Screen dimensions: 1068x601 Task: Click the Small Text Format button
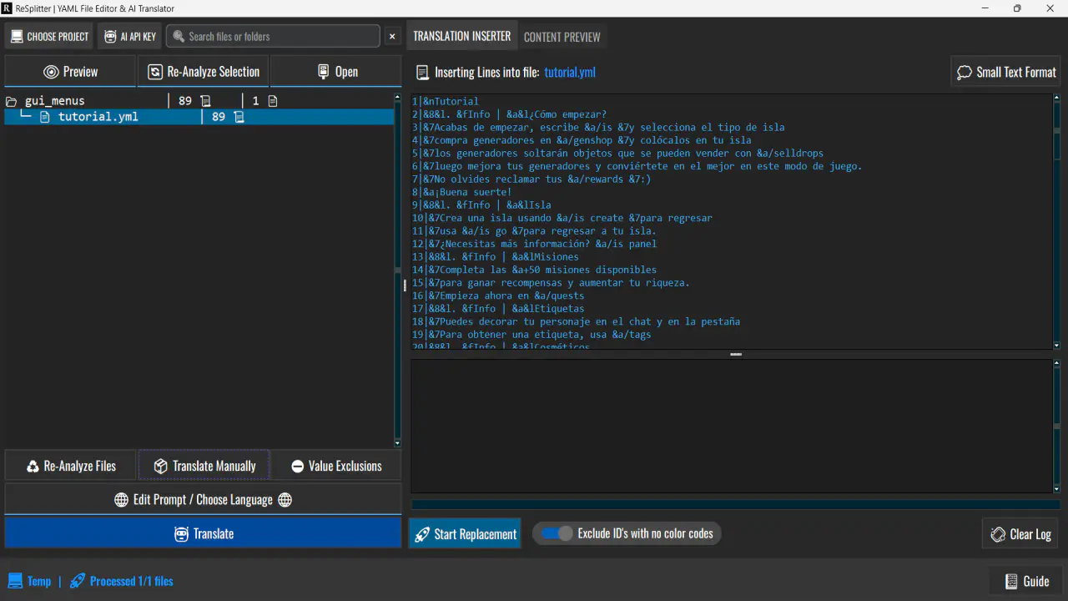(x=1006, y=72)
